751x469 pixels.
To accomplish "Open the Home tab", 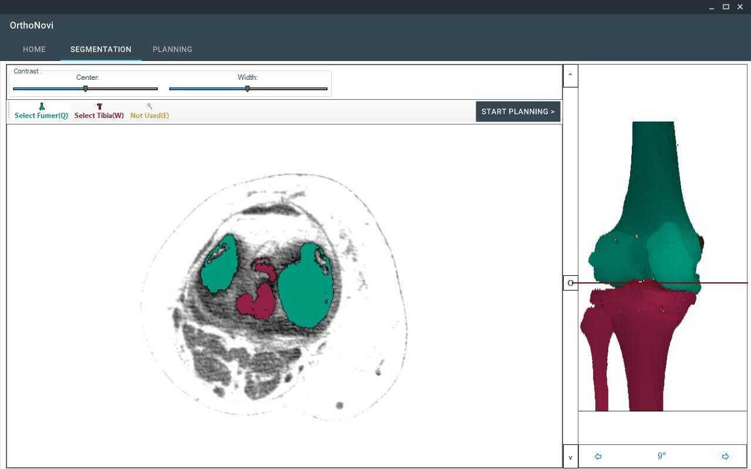I will click(34, 49).
